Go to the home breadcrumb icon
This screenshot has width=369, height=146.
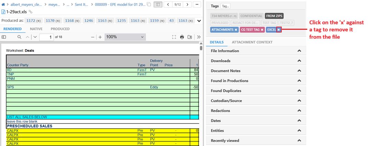point(3,4)
